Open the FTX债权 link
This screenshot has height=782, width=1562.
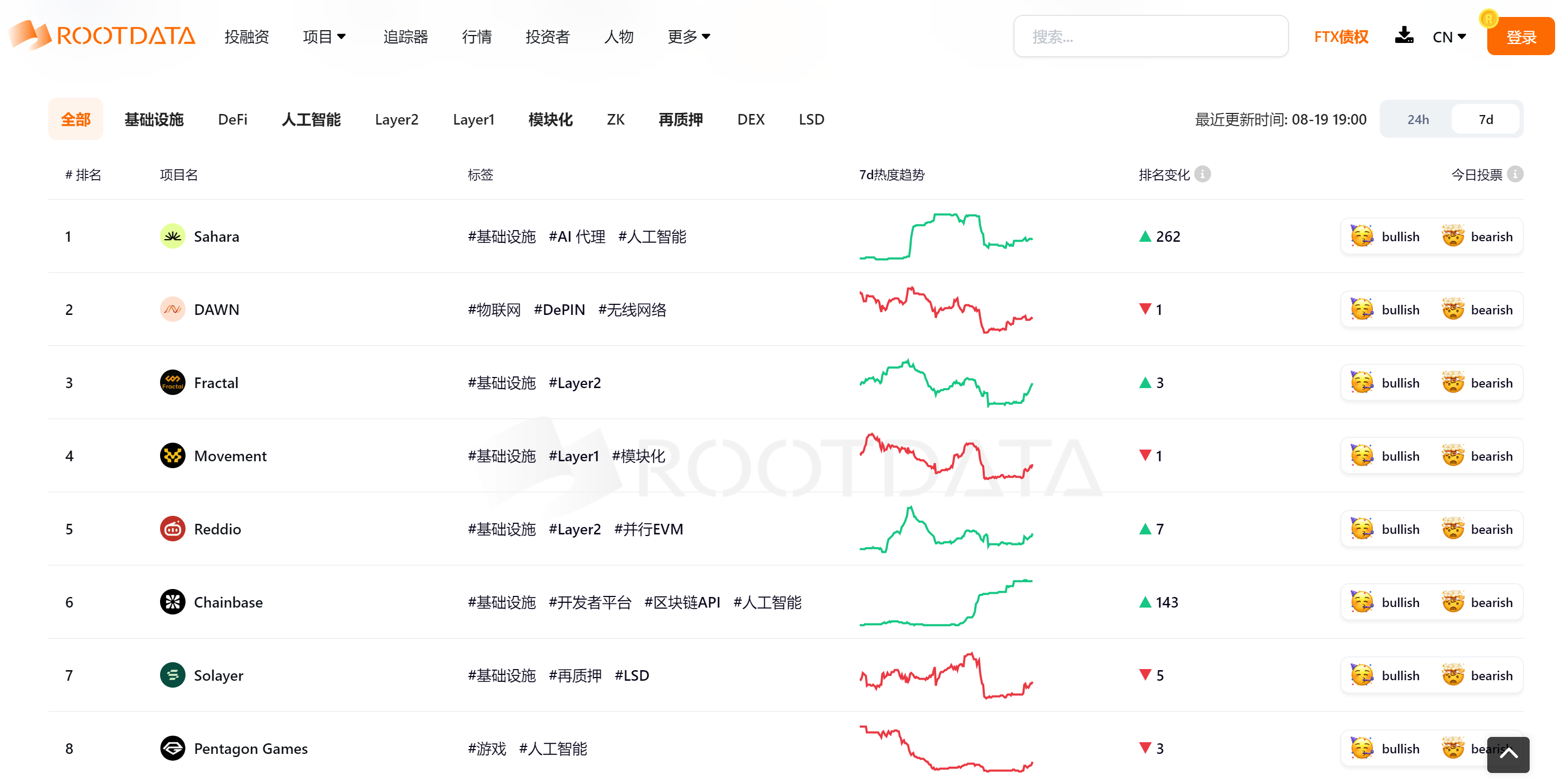1340,37
